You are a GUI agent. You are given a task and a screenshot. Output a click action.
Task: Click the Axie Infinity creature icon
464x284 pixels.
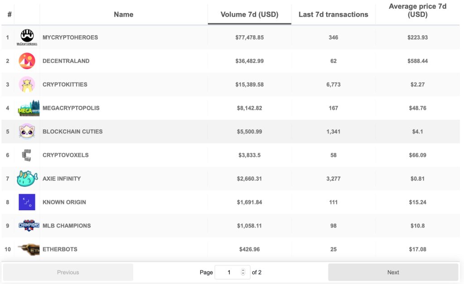pos(27,179)
